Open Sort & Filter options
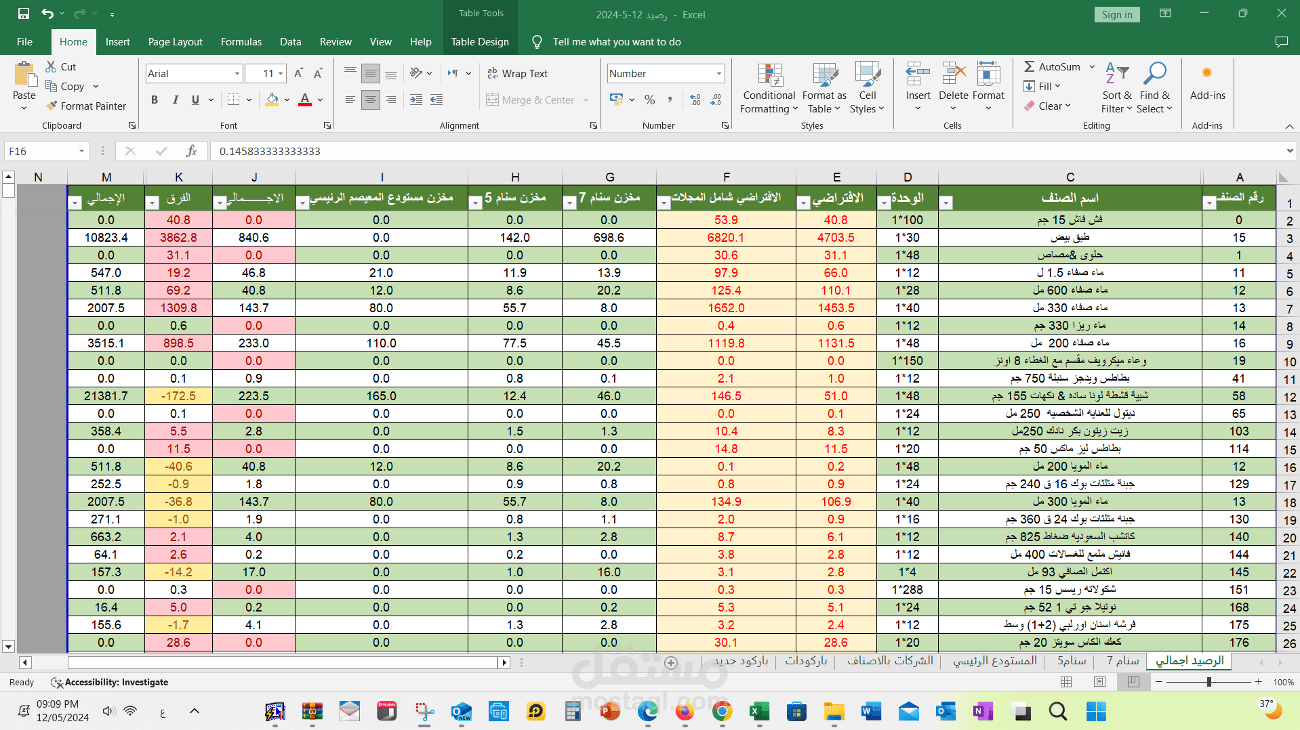Image resolution: width=1300 pixels, height=730 pixels. pos(1117,88)
